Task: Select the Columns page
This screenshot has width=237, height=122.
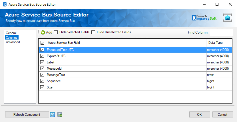Action: (x=12, y=37)
